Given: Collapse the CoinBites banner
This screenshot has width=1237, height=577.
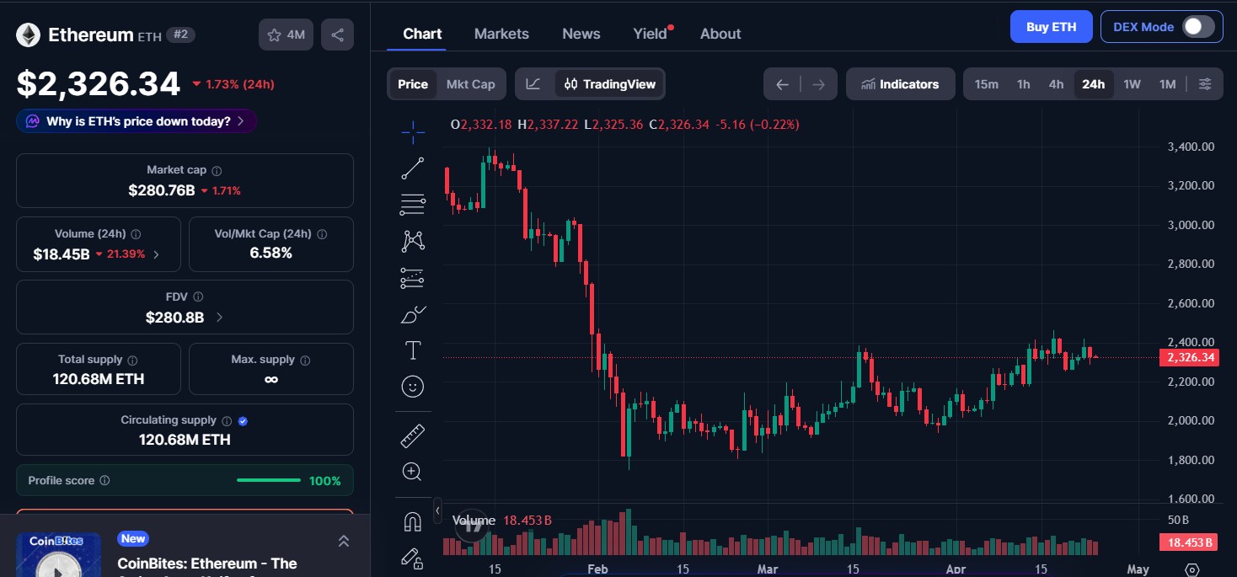Looking at the screenshot, I should (x=343, y=541).
